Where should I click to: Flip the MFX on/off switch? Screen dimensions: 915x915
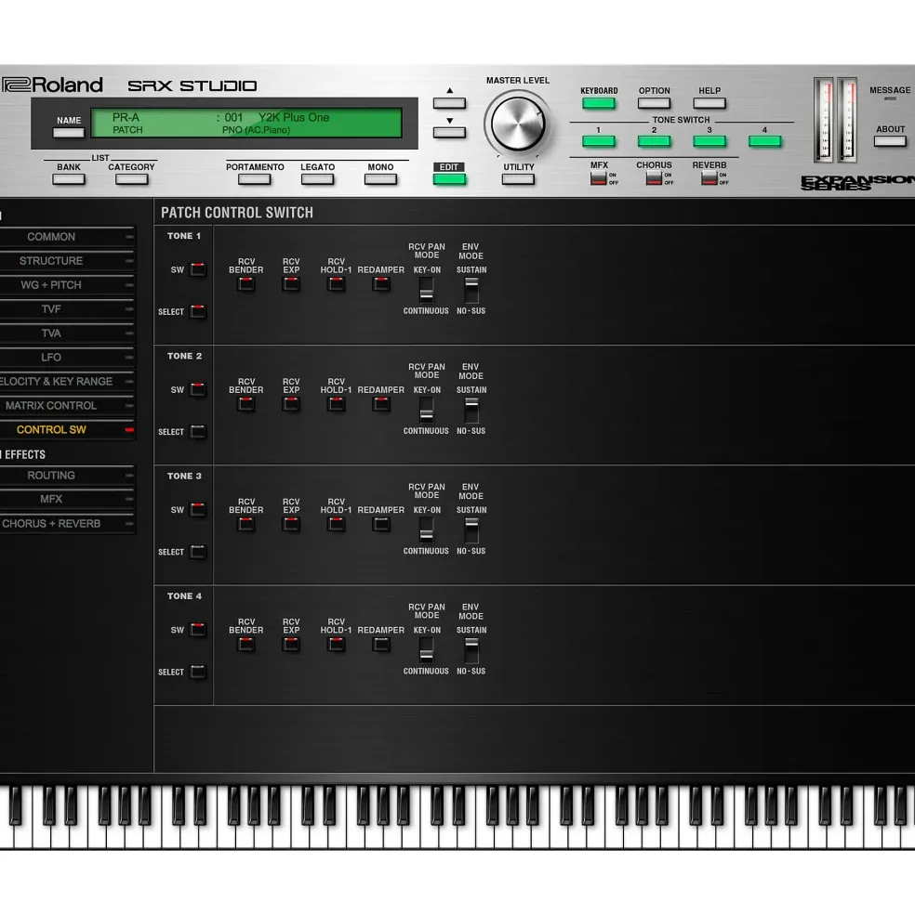[598, 178]
